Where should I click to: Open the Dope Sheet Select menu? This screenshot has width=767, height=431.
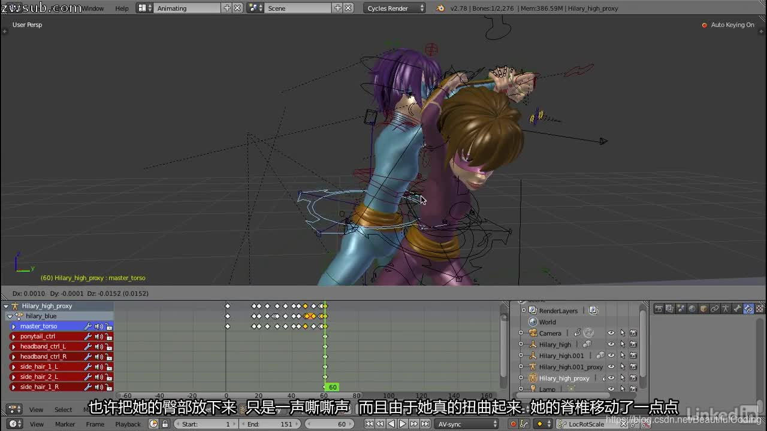(x=63, y=409)
